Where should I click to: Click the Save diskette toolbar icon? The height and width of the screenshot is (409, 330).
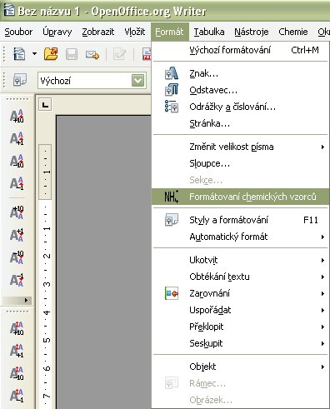pyautogui.click(x=72, y=54)
